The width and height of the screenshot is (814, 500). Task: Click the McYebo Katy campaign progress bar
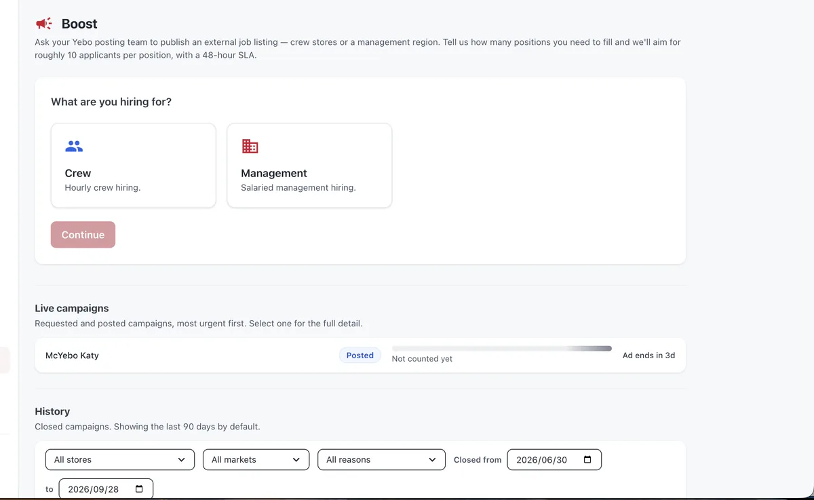point(502,348)
